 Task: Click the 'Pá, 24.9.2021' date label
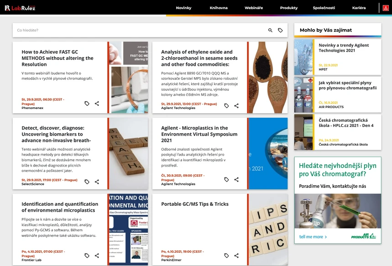(x=329, y=140)
